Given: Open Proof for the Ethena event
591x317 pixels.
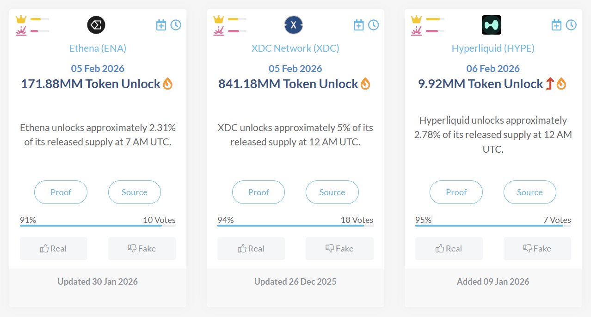Looking at the screenshot, I should 61,192.
